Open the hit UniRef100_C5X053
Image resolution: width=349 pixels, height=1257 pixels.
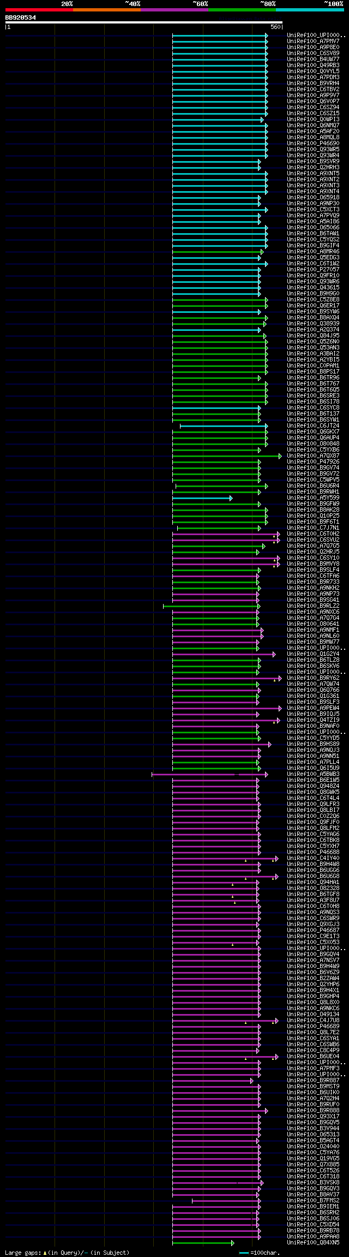tap(313, 942)
